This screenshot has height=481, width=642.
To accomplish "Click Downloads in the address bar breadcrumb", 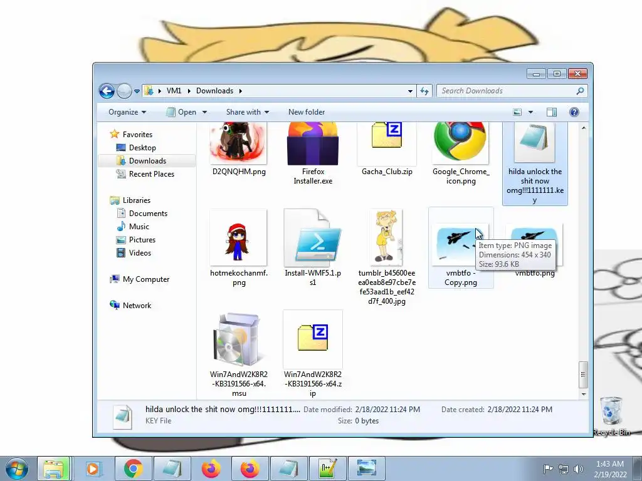I will pyautogui.click(x=214, y=91).
